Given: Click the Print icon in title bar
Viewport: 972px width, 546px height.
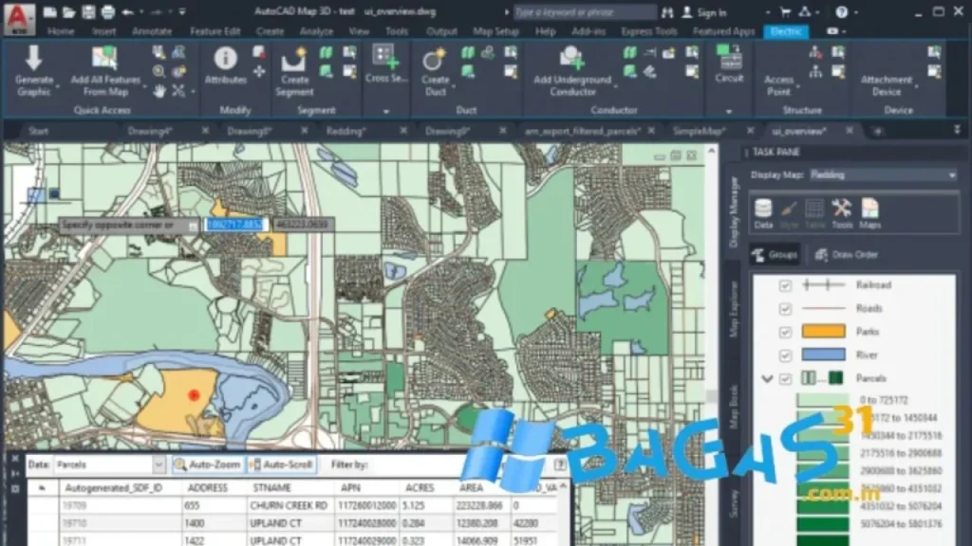Looking at the screenshot, I should pos(108,11).
